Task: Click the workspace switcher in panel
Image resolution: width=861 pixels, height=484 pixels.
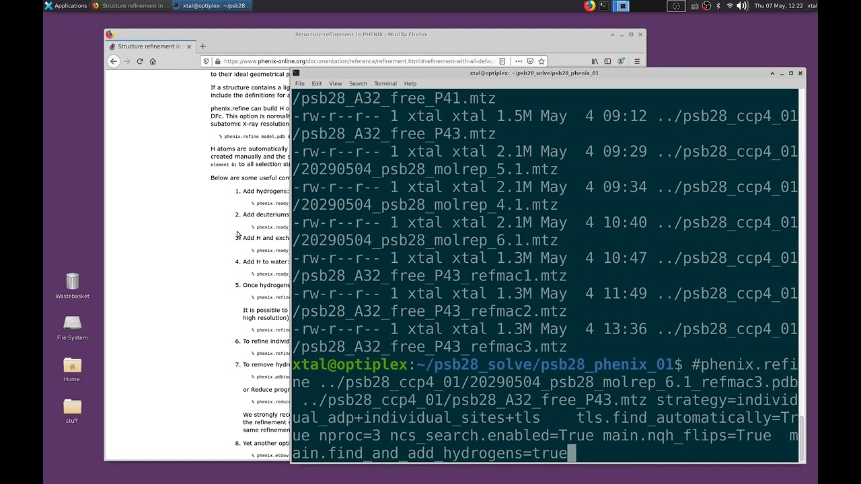Action: point(676,5)
